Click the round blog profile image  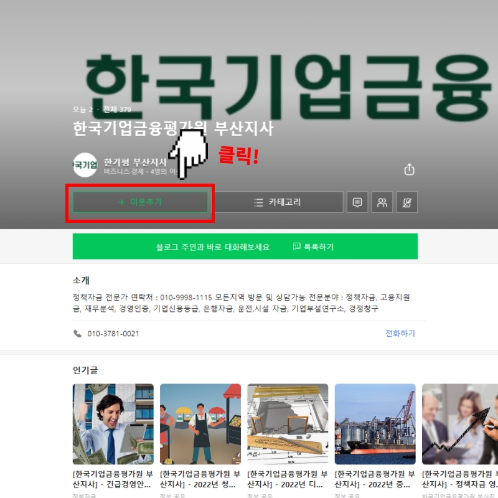coord(85,165)
